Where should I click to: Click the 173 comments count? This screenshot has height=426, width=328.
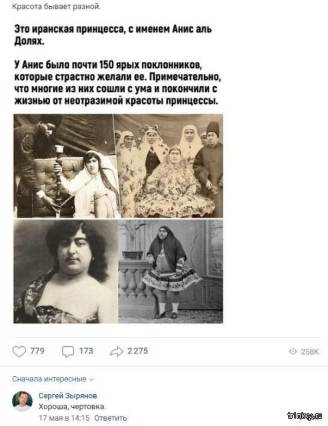tap(86, 351)
